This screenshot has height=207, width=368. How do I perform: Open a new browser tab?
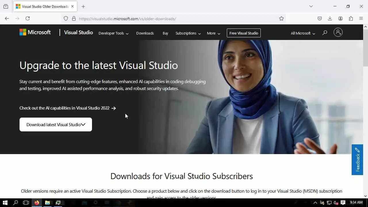(x=83, y=6)
